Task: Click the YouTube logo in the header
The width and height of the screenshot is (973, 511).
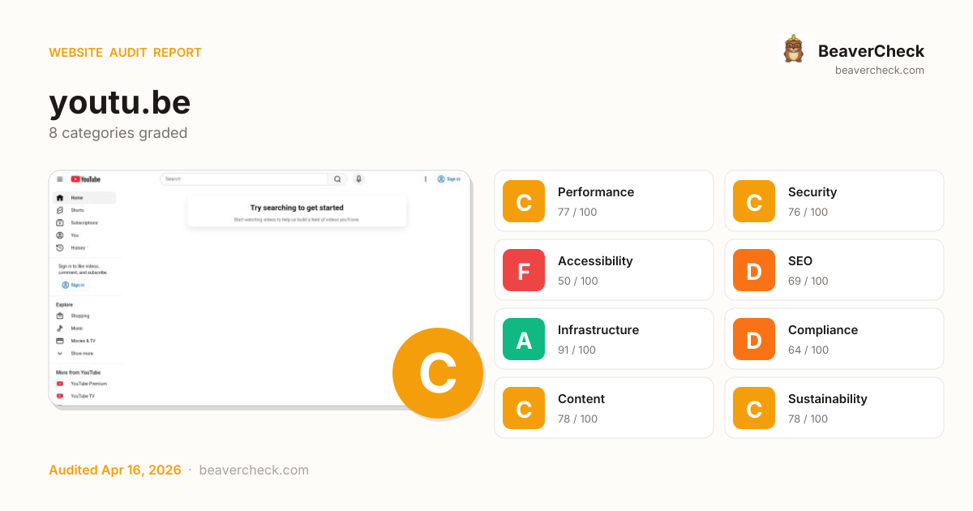Action: (x=85, y=179)
